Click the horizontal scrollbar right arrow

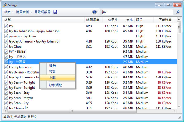(174, 111)
